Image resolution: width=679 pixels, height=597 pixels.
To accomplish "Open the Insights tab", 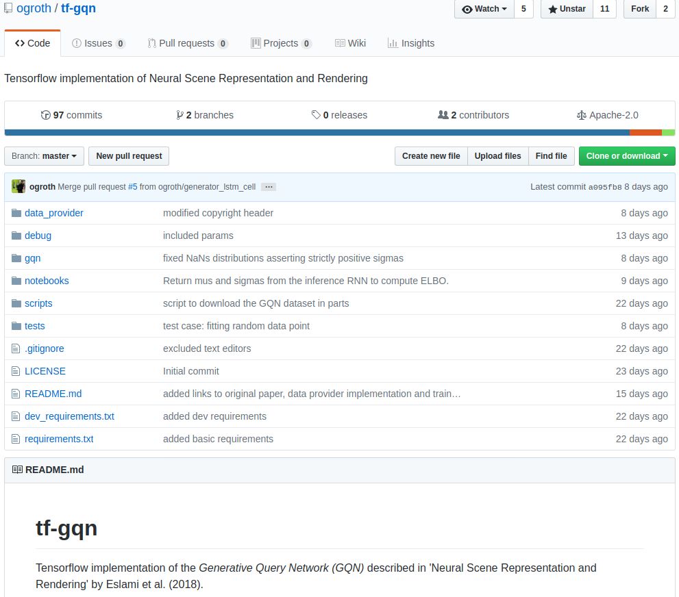I will point(411,43).
